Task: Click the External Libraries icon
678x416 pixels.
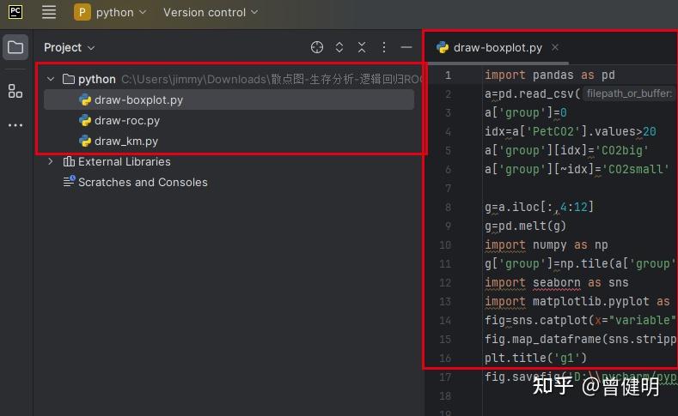Action: coord(69,161)
